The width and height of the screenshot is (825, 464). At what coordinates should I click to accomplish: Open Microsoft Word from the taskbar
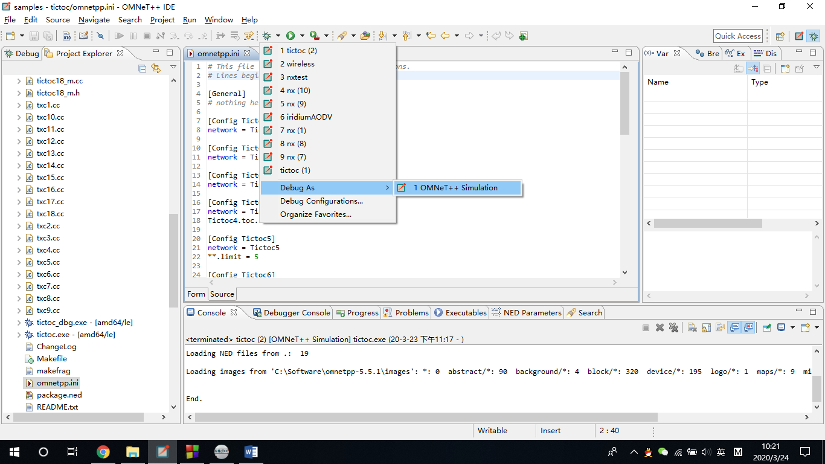point(251,452)
